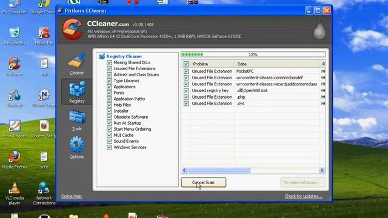Uncheck the .php file extension row
Screen dimensions: 388x218
click(x=186, y=97)
